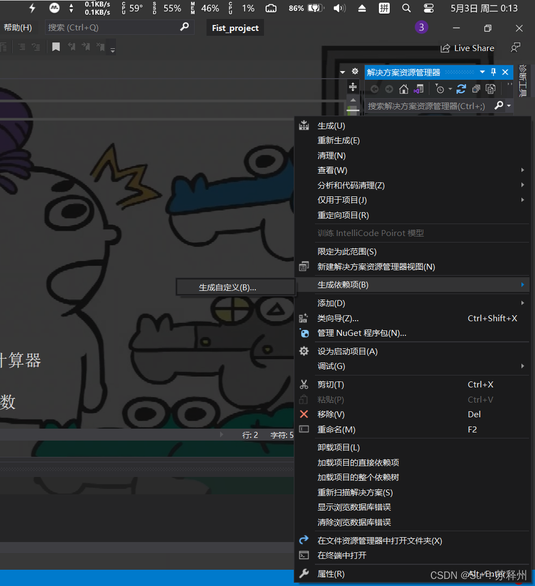Viewport: 535px width, 586px height.
Task: Click the show all files icon
Action: [x=491, y=89]
